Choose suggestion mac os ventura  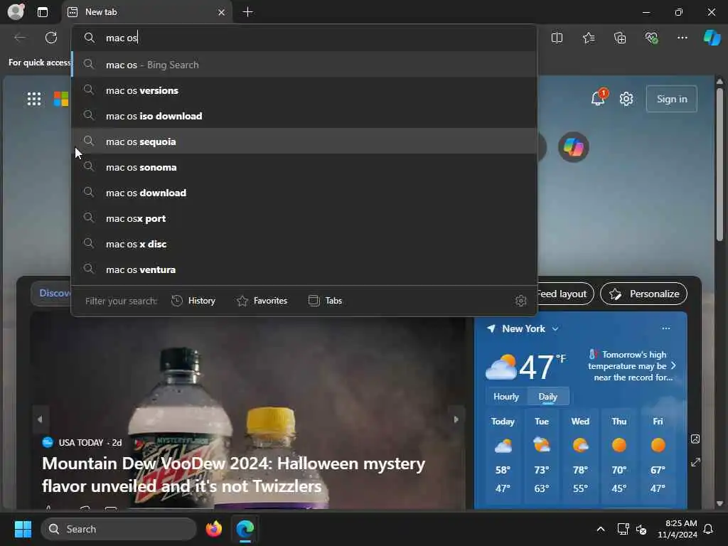click(x=304, y=269)
